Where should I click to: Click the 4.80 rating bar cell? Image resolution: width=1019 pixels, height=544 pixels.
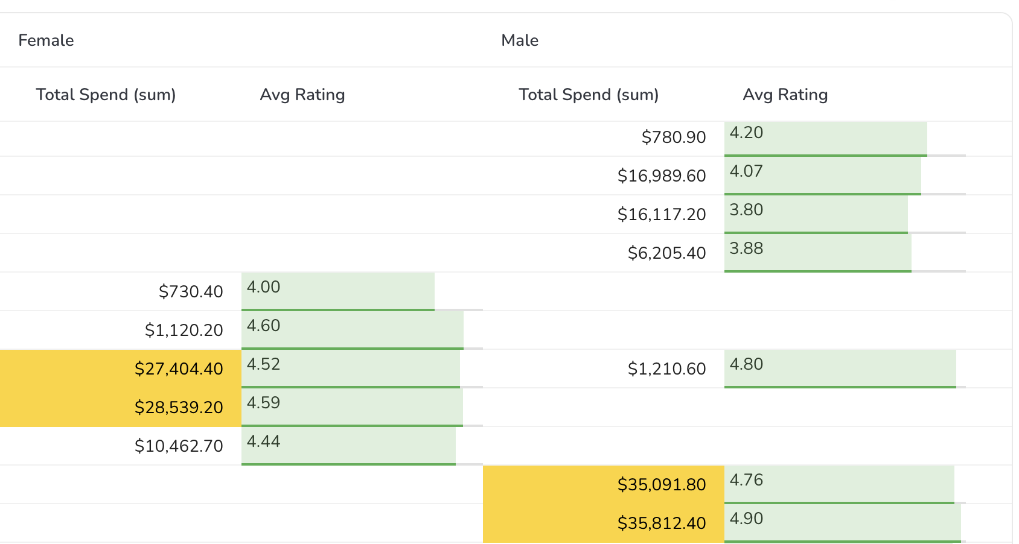coord(845,369)
